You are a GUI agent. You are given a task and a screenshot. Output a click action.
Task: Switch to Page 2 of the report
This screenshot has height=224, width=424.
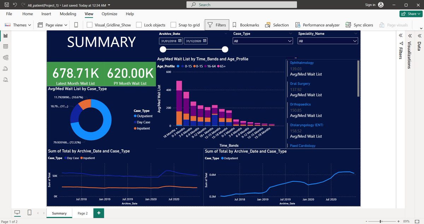[x=82, y=213]
